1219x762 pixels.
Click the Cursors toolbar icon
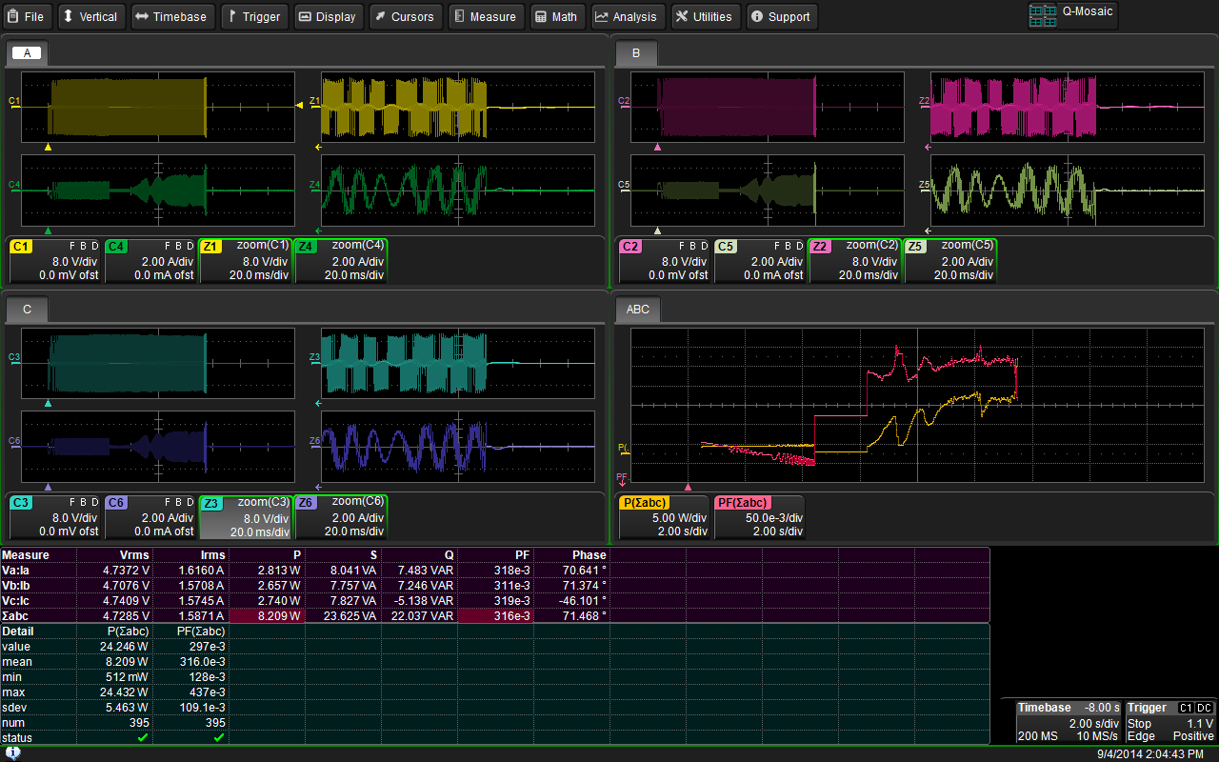[x=379, y=16]
